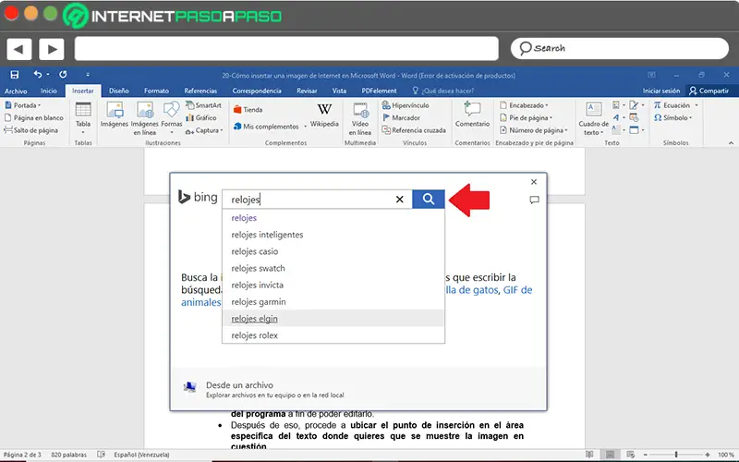The width and height of the screenshot is (739, 462).
Task: Switch to the Revisar tab
Action: 307,91
